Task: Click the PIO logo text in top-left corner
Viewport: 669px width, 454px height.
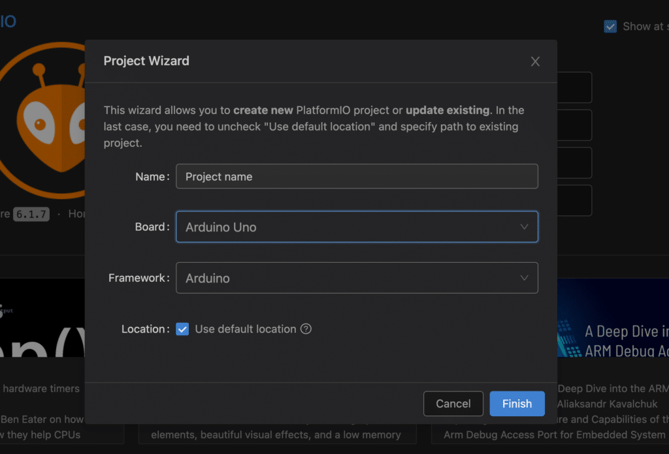Action: [8, 22]
